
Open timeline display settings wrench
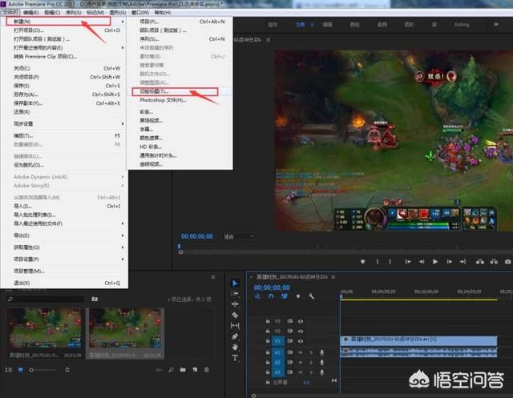(x=311, y=296)
